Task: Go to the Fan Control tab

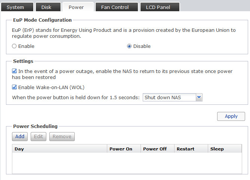Action: 115,7
